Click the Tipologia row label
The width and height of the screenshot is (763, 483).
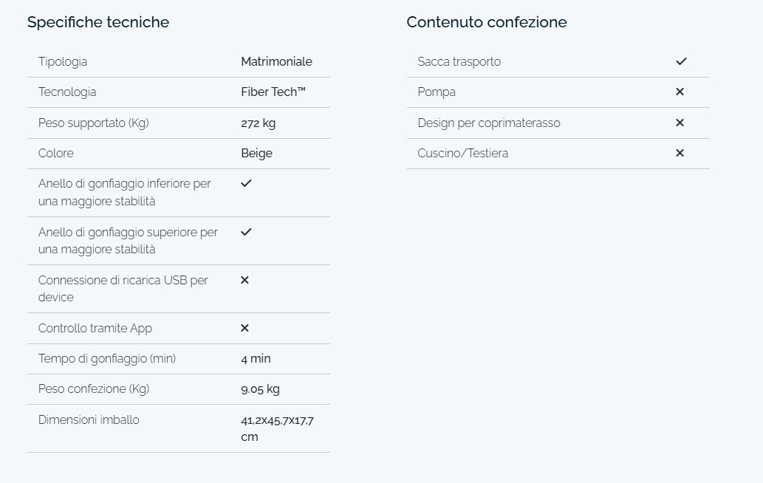(63, 62)
